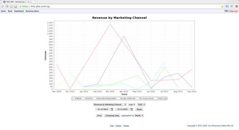Screen dimensions: 239x130
Task: Click the Dec-2014 axis label
Action: [70, 92]
